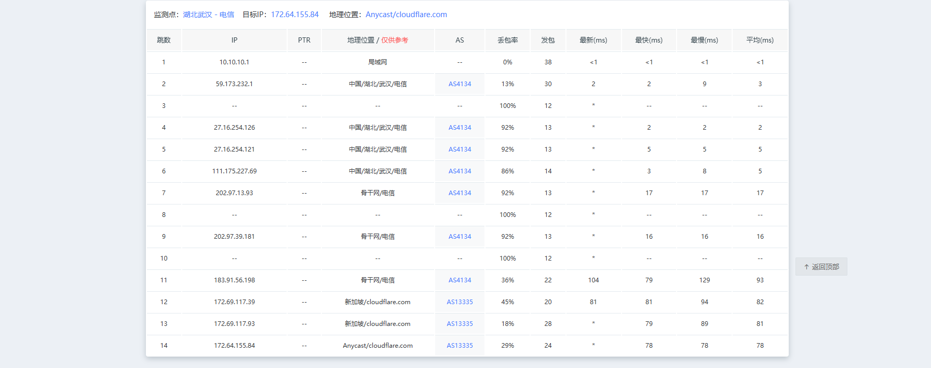Click 骨干网/电信 location for 202.97.13.93
The width and height of the screenshot is (931, 368).
click(x=377, y=193)
